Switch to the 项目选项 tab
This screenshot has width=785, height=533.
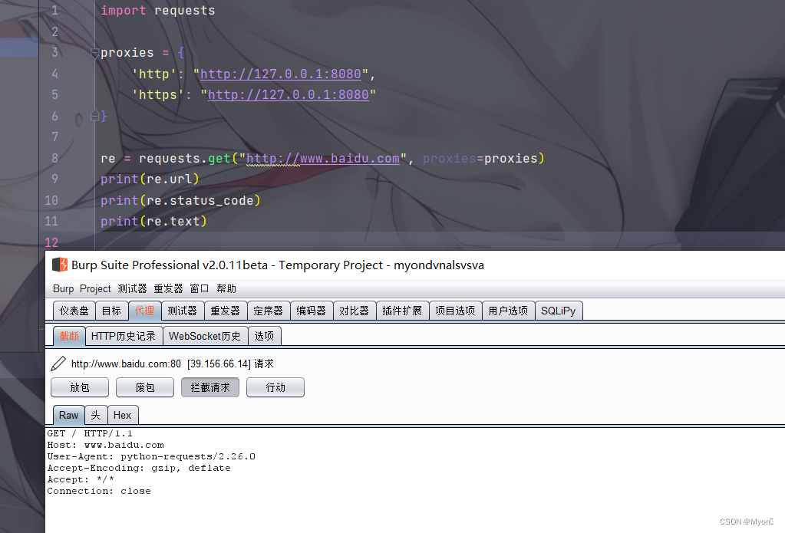coord(456,311)
